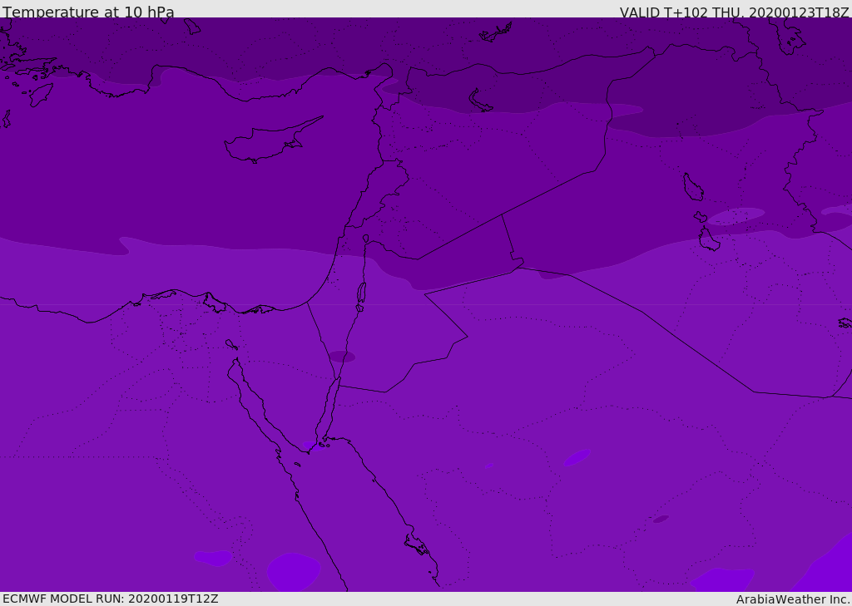Click the island of Cyprus on the map

[273, 140]
